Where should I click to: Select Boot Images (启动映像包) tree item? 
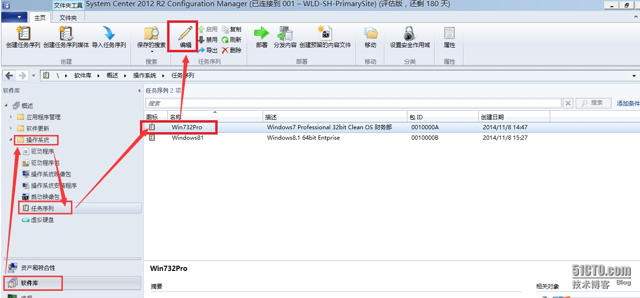pyautogui.click(x=41, y=197)
